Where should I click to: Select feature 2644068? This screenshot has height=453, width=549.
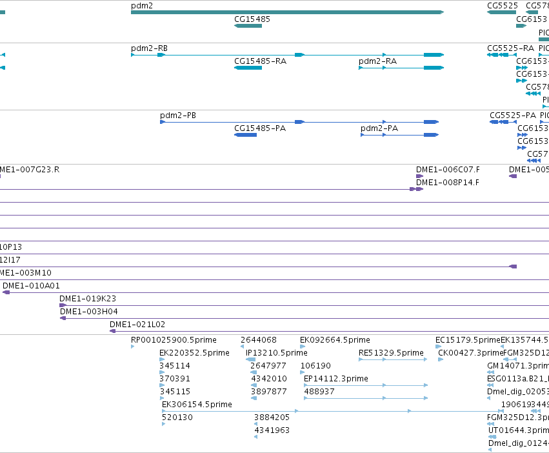coord(259,340)
